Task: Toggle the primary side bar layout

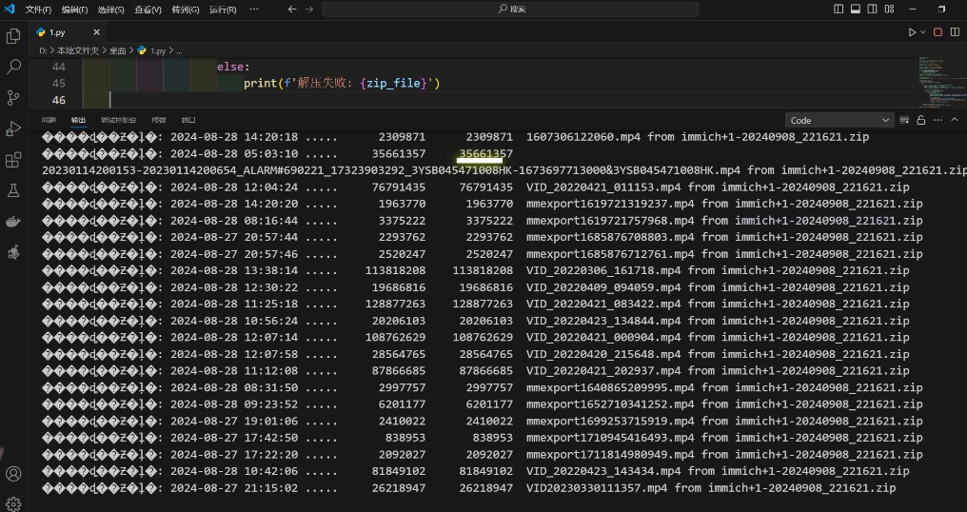Action: [x=838, y=9]
